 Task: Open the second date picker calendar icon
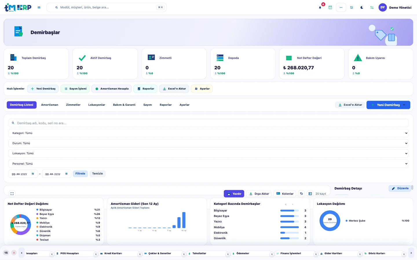(66, 174)
